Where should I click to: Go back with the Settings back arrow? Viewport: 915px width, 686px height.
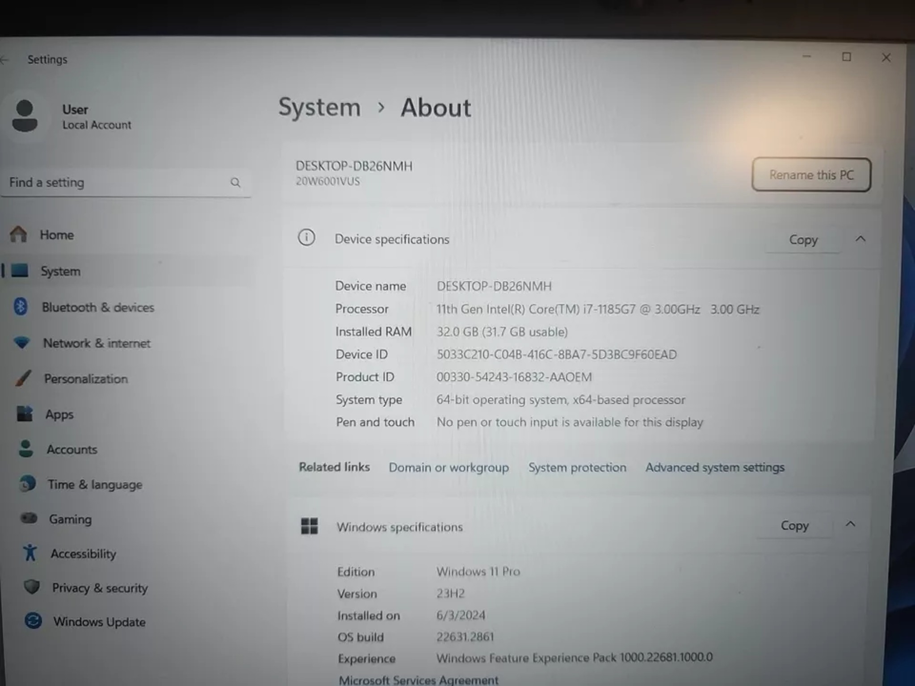(x=4, y=59)
